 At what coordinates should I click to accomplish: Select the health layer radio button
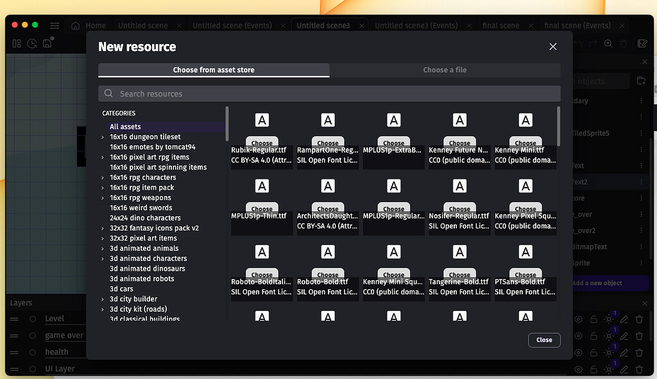pos(32,352)
